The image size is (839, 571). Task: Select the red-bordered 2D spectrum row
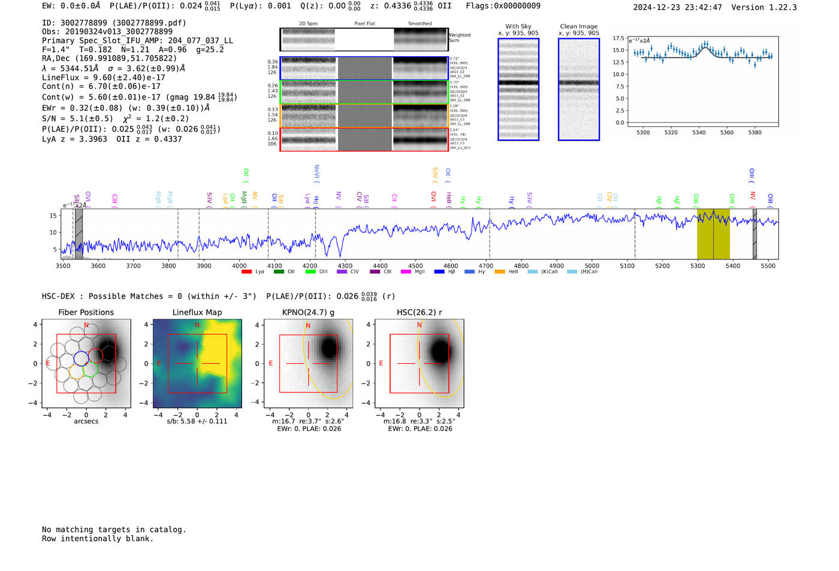point(364,139)
